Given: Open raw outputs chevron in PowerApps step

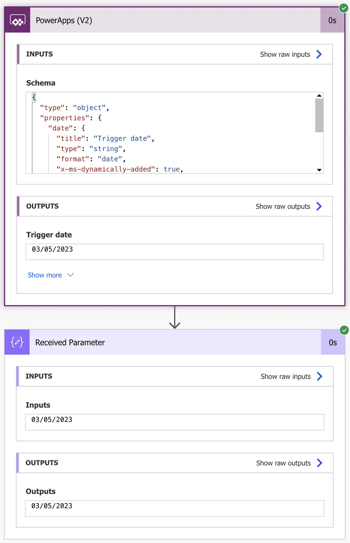Looking at the screenshot, I should (x=319, y=206).
